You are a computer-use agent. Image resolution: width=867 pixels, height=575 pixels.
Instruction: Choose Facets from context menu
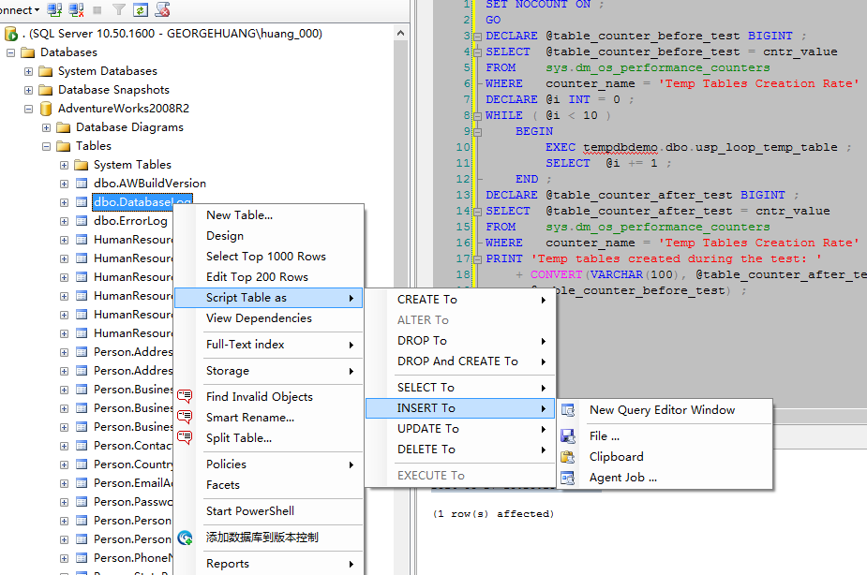pos(269,485)
